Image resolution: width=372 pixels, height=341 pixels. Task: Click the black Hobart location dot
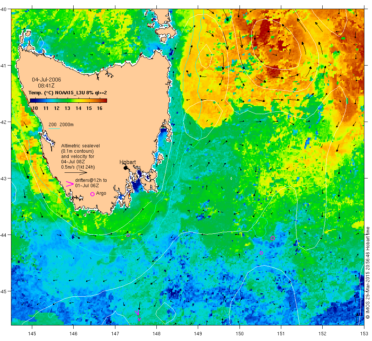pos(126,168)
